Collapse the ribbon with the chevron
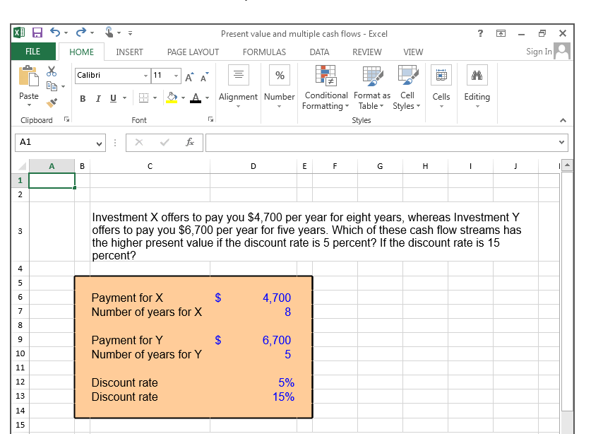The width and height of the screenshot is (591, 434). point(563,120)
